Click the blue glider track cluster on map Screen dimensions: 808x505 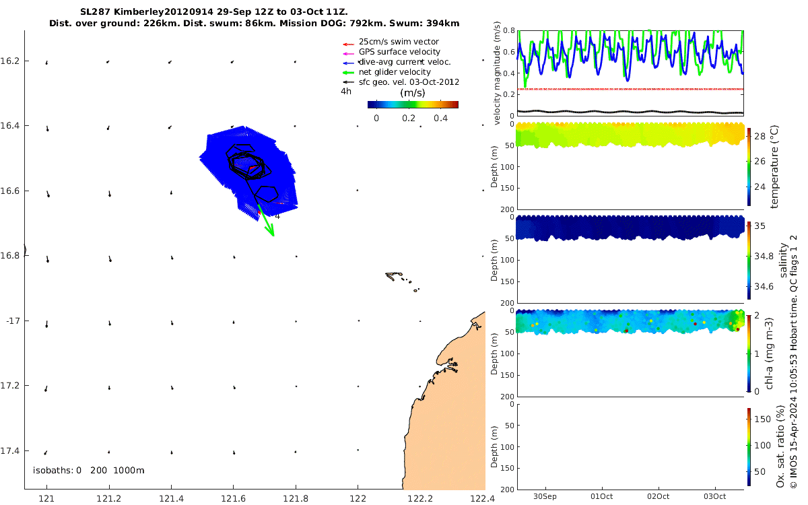point(249,172)
